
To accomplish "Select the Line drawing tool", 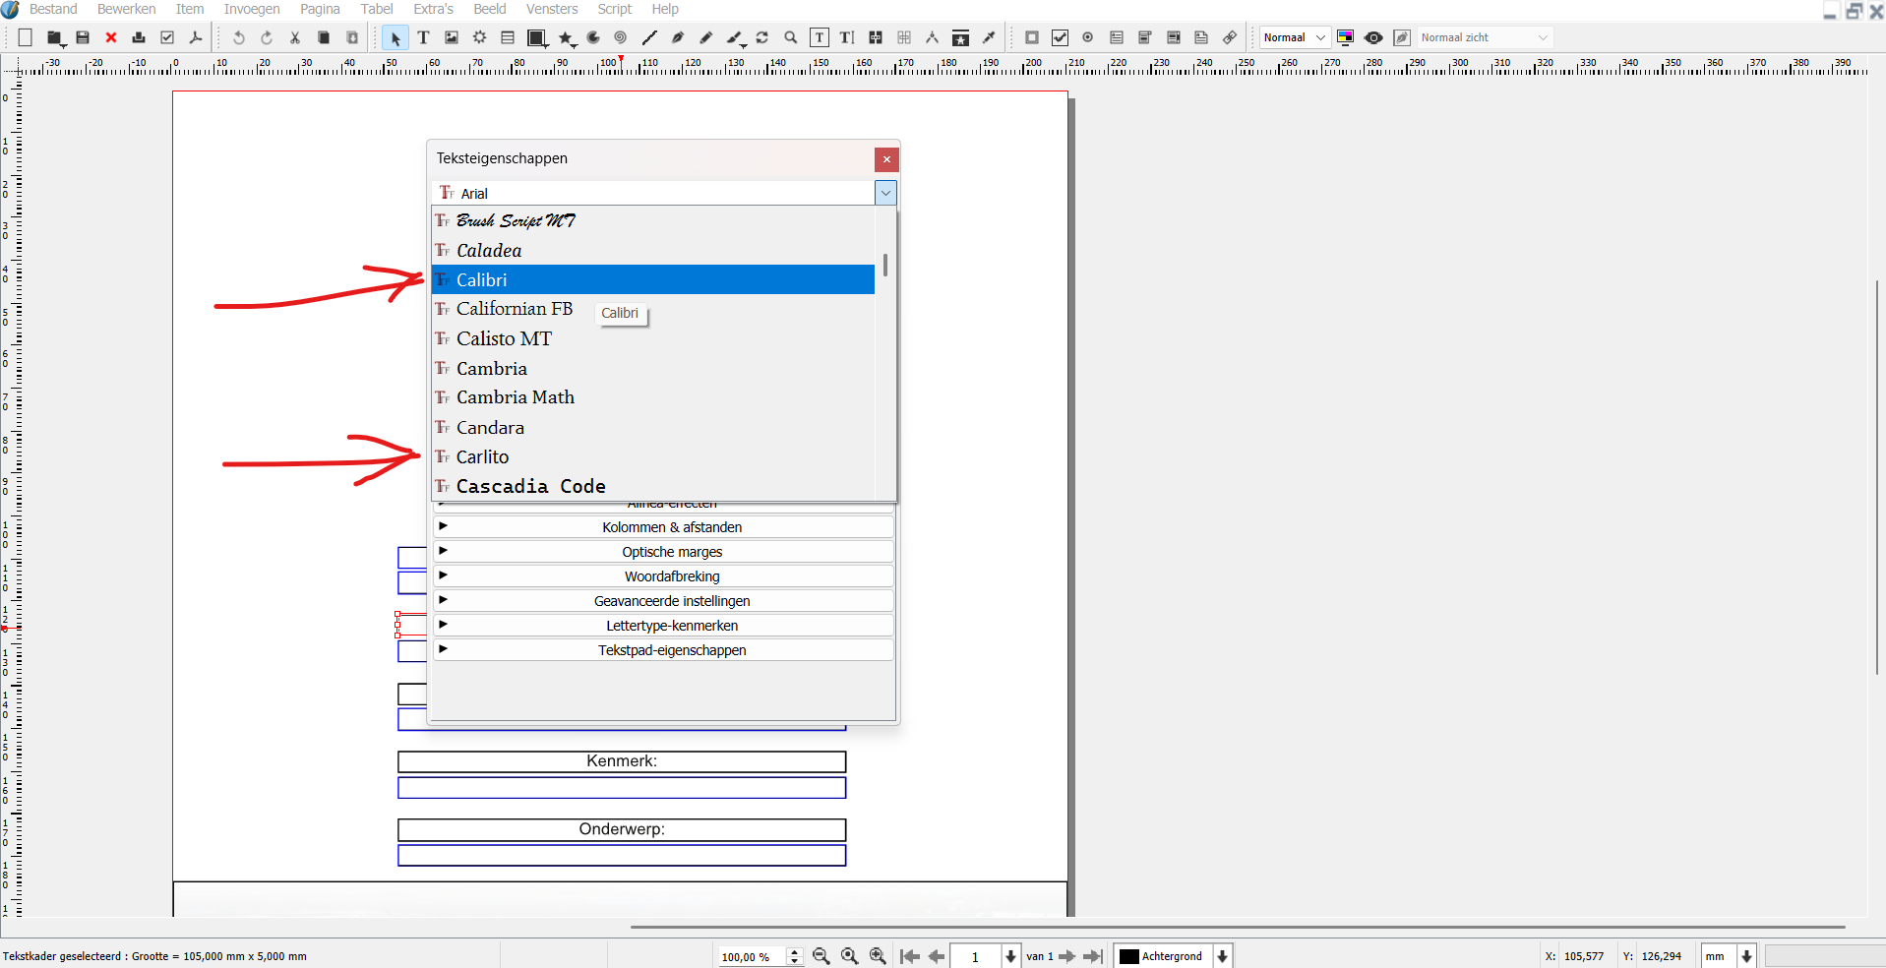I will pos(649,37).
